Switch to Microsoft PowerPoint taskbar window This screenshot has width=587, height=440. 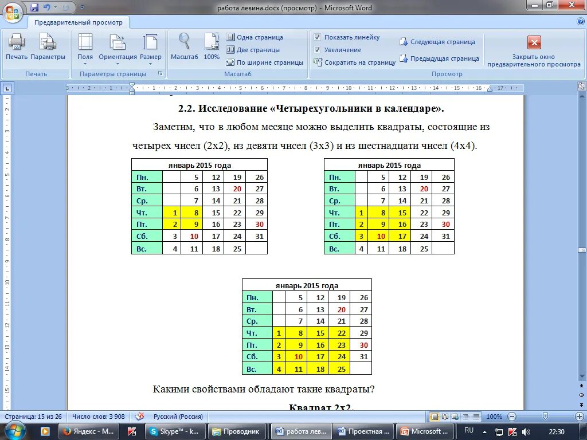pyautogui.click(x=426, y=431)
